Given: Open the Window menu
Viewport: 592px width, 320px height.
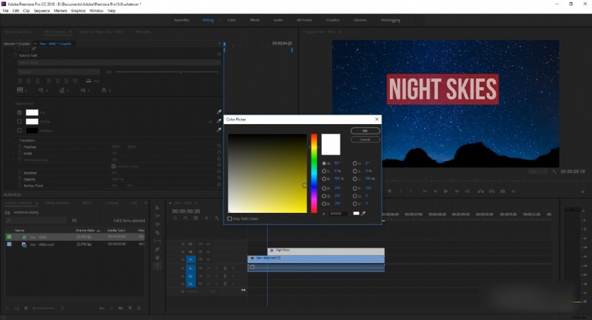Looking at the screenshot, I should [x=96, y=10].
